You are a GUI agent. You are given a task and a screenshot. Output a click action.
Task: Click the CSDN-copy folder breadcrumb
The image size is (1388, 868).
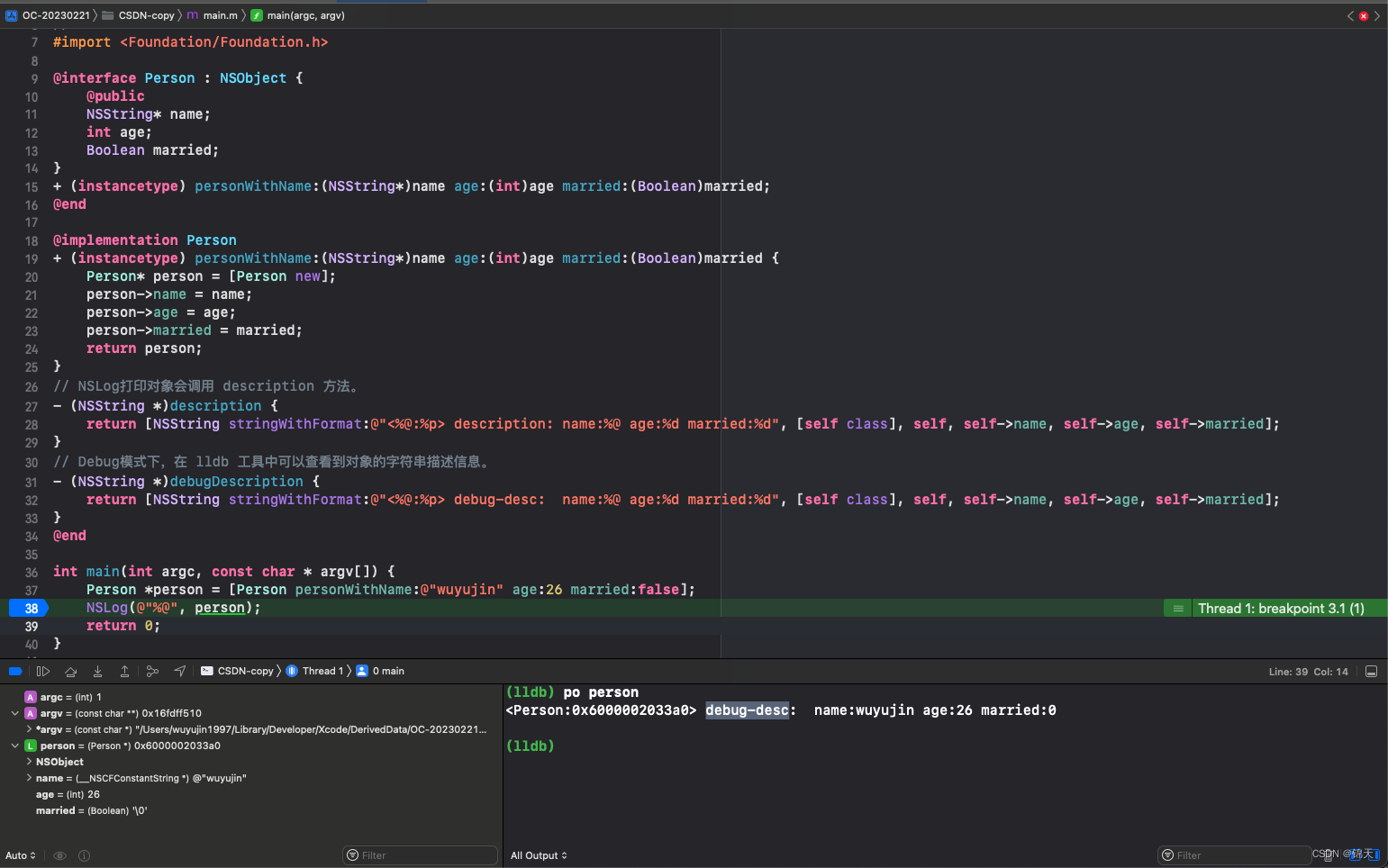pyautogui.click(x=138, y=15)
